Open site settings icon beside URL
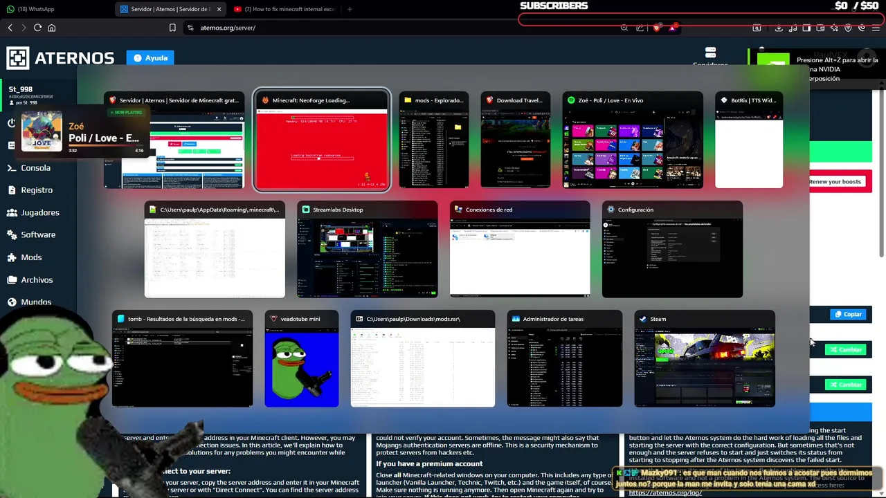Viewport: 886px width, 498px height. (190, 28)
